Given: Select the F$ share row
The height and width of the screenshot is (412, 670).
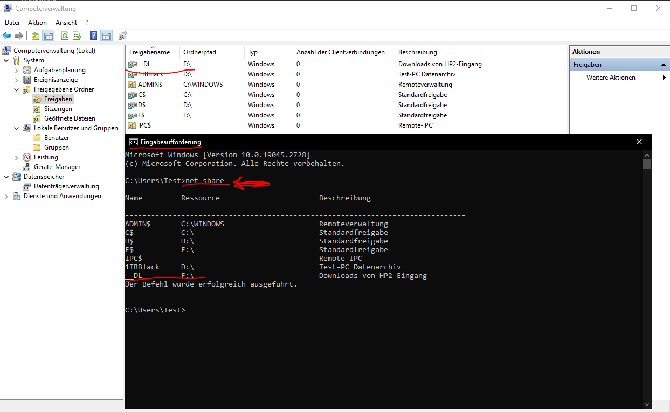Looking at the screenshot, I should coord(347,115).
